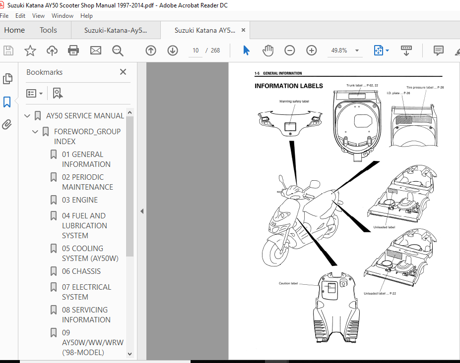Collapse the navigation pane using the left arrow
This screenshot has width=460, height=363.
pos(142,211)
